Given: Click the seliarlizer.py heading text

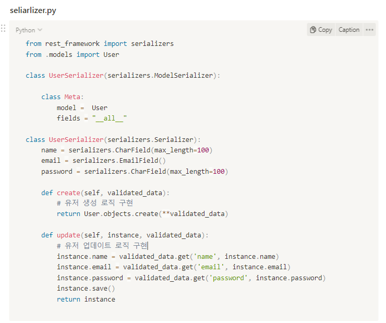Looking at the screenshot, I should [x=33, y=10].
